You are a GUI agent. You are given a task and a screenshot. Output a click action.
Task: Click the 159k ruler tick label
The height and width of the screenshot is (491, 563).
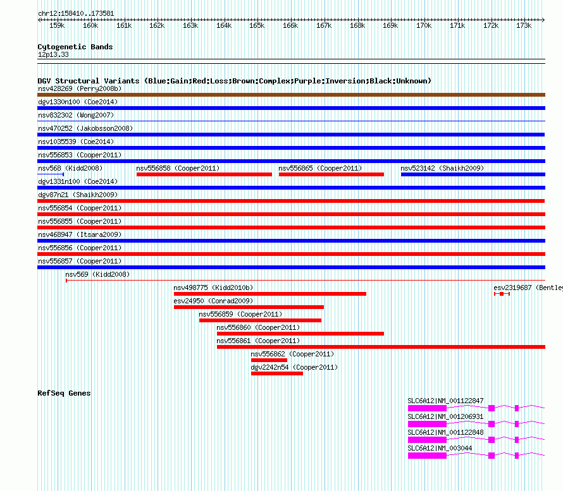tap(57, 25)
